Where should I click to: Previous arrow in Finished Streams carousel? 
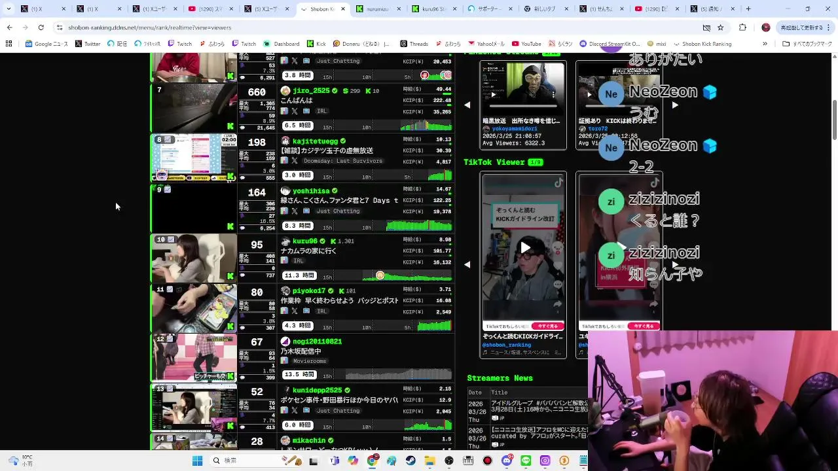point(467,105)
